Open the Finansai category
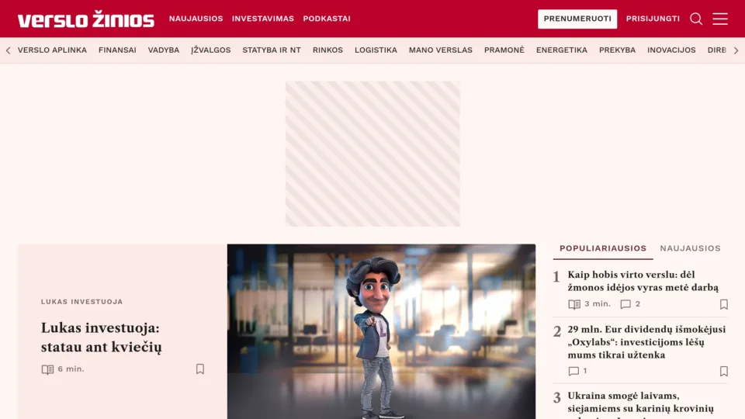This screenshot has height=419, width=745. [x=117, y=50]
